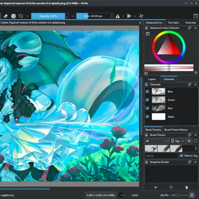The width and height of the screenshot is (199, 199).
Task: Delete snapshot with trash icon
Action: coord(187,187)
